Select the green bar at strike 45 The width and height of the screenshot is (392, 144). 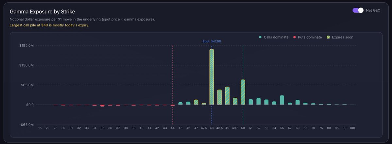click(180, 103)
